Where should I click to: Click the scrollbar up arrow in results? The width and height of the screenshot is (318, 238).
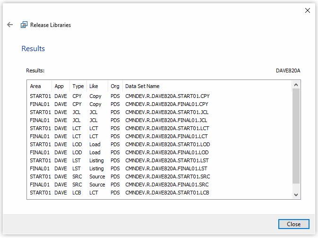296,85
